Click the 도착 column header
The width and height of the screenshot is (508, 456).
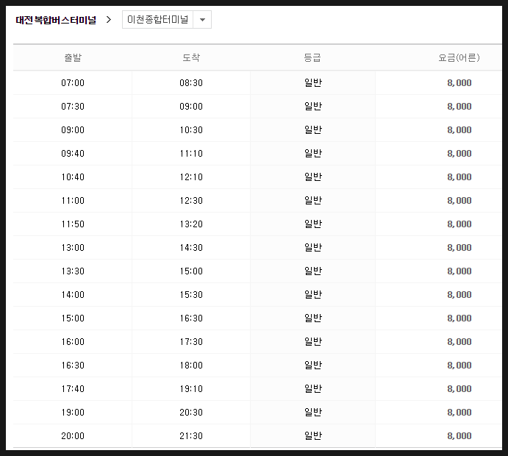(x=191, y=57)
